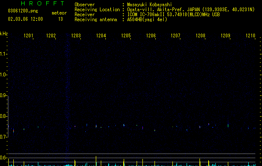Click the 1207 time marker

click(x=176, y=36)
